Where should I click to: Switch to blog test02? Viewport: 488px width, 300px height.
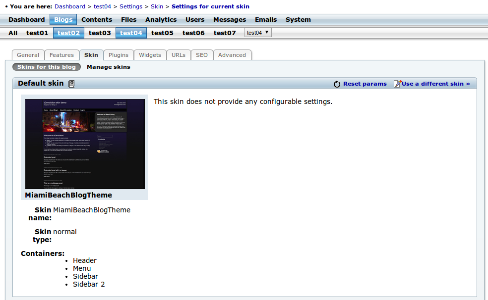click(68, 33)
